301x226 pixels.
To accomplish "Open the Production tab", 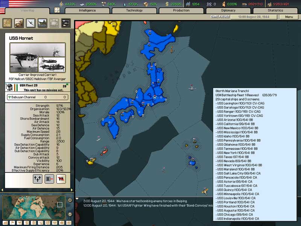I will pyautogui.click(x=181, y=11).
